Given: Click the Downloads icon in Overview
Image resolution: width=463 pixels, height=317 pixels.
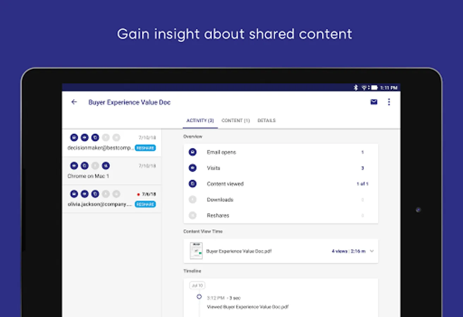Looking at the screenshot, I should [x=193, y=200].
